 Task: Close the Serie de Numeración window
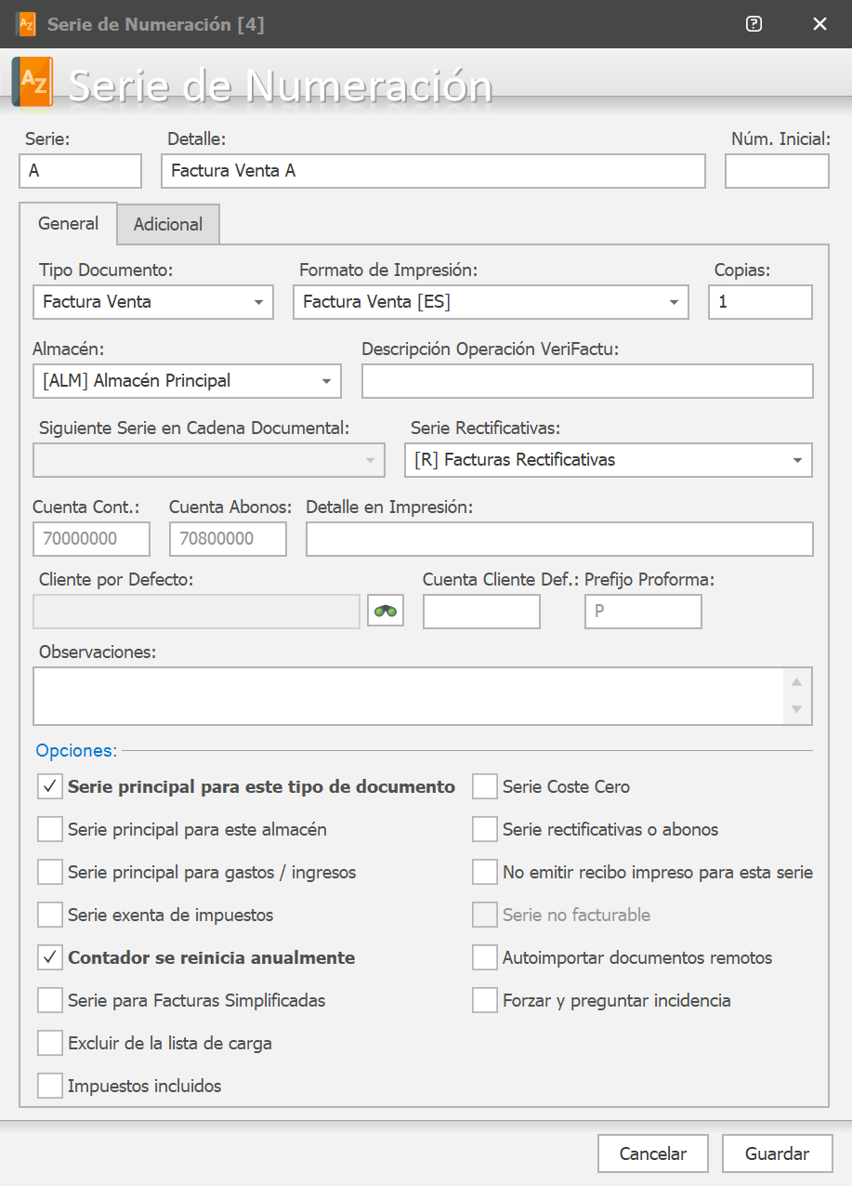tap(819, 24)
